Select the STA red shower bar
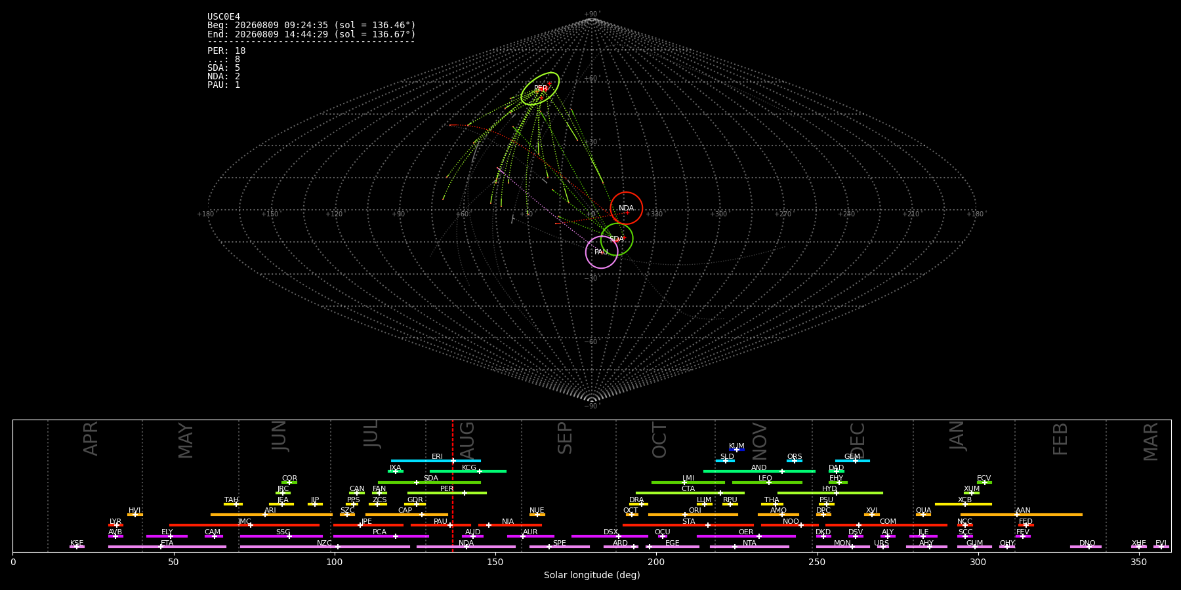The width and height of the screenshot is (1181, 590). [x=688, y=525]
